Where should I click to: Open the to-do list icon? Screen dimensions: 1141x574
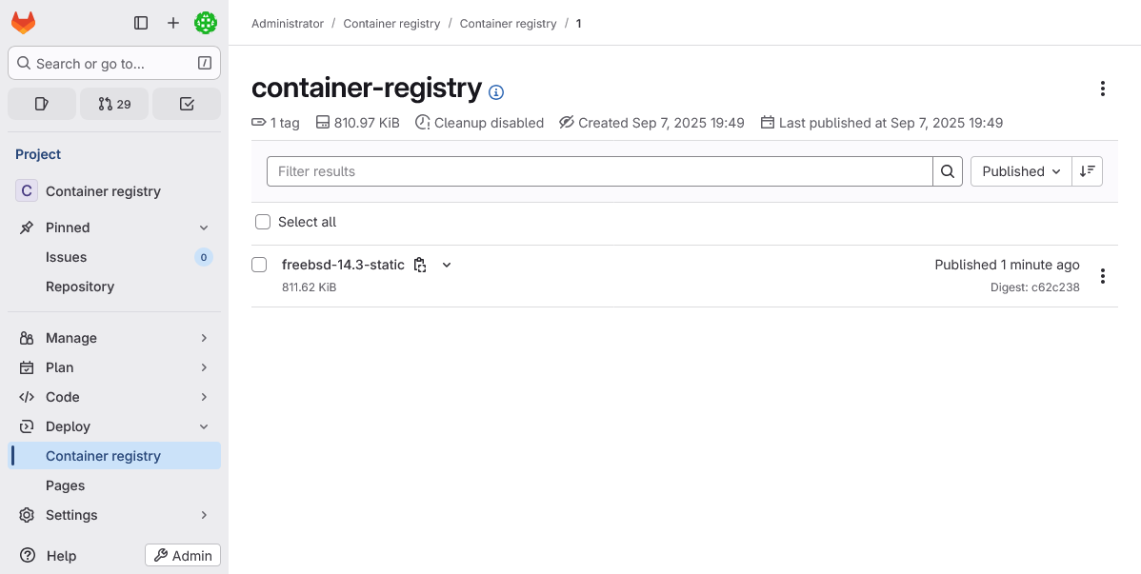pyautogui.click(x=187, y=104)
